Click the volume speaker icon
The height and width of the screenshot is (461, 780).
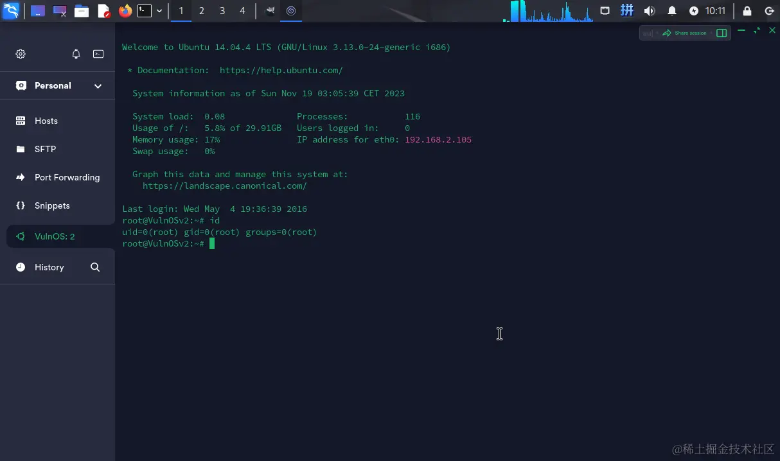[650, 11]
